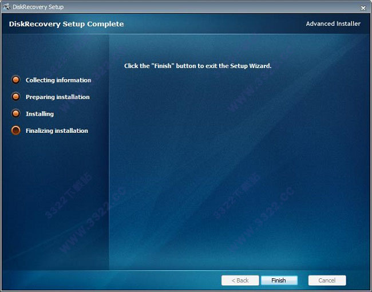This screenshot has width=372, height=292.
Task: Click the orange bullet beside Installing
Action: 16,113
